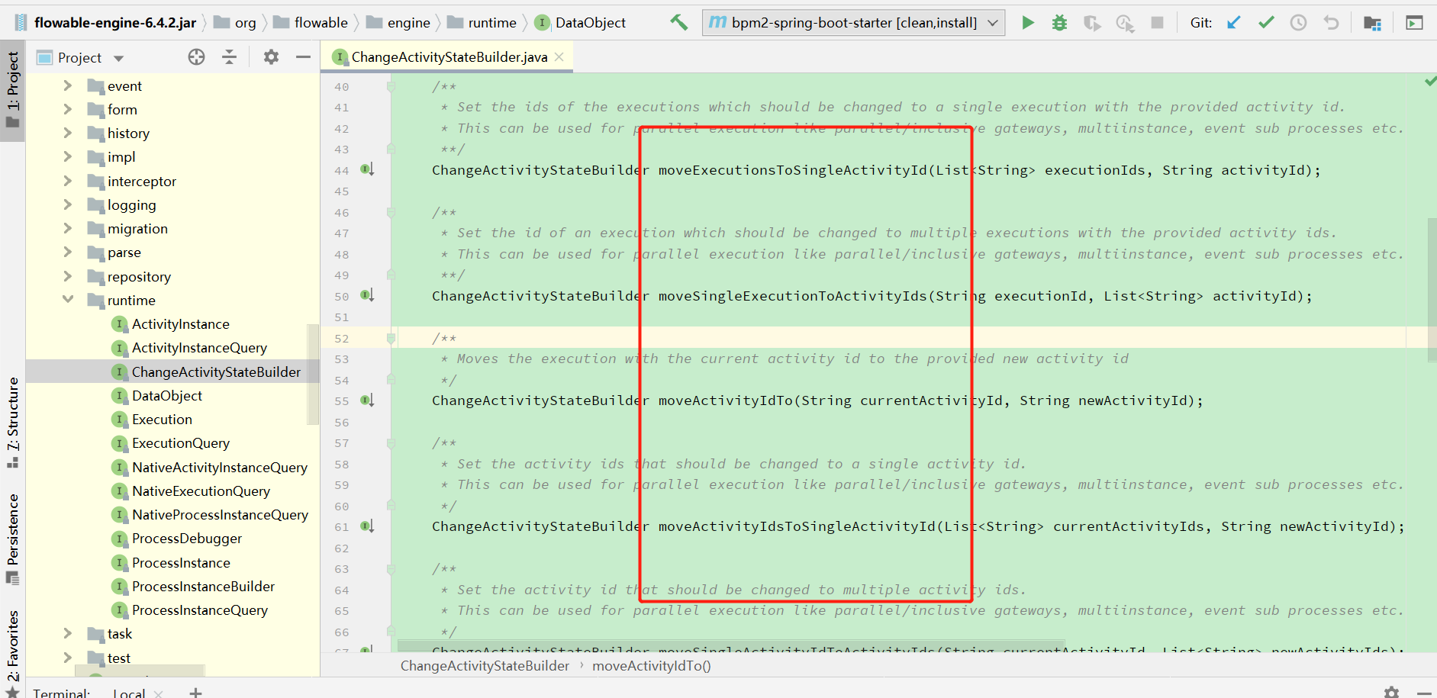Viewport: 1437px width, 698px height.
Task: Click the profiler run icon
Action: pyautogui.click(x=1125, y=23)
